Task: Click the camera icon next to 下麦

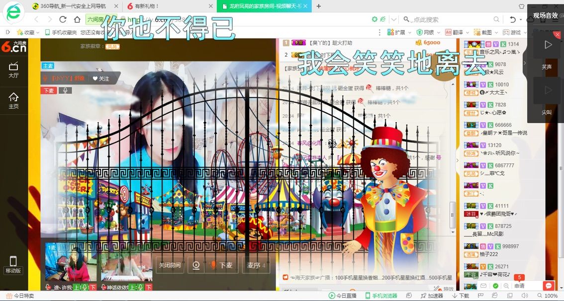Action: tap(196, 265)
